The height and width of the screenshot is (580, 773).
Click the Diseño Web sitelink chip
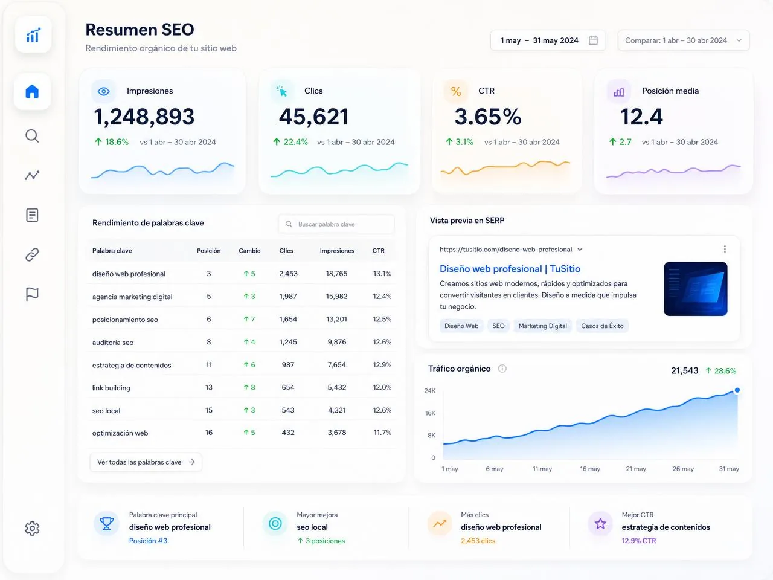click(x=461, y=326)
